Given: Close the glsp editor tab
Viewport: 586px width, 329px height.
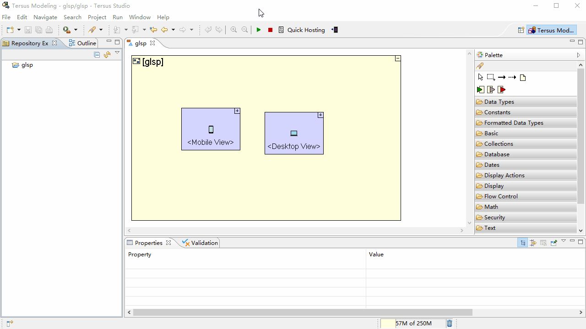Looking at the screenshot, I should coord(152,43).
